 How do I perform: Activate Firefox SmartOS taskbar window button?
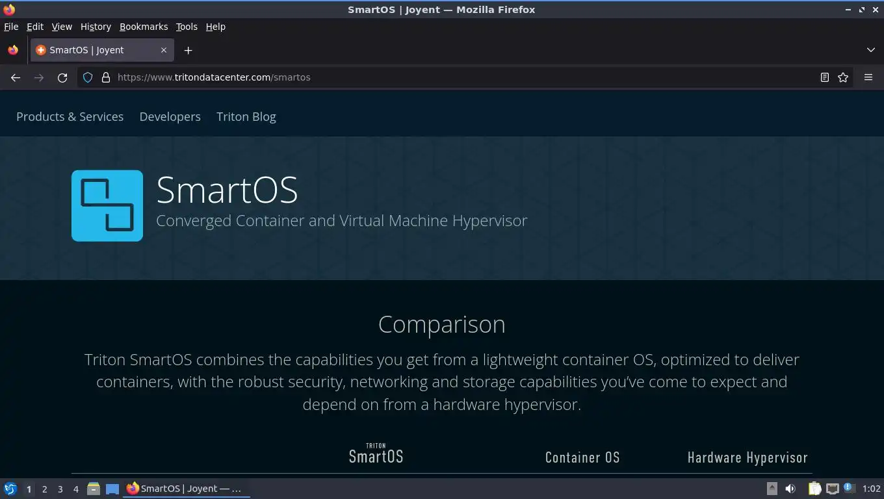point(187,489)
